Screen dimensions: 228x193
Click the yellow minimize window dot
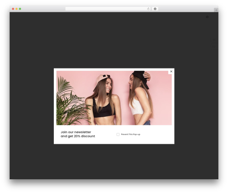16,9
